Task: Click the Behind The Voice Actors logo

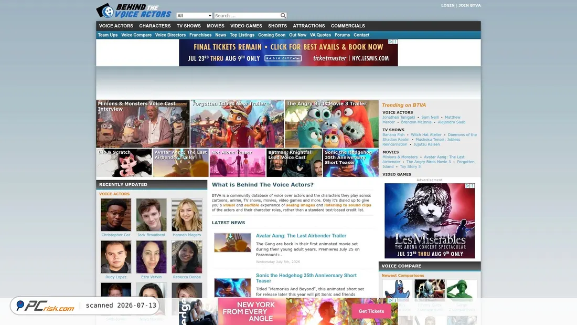Action: (134, 11)
